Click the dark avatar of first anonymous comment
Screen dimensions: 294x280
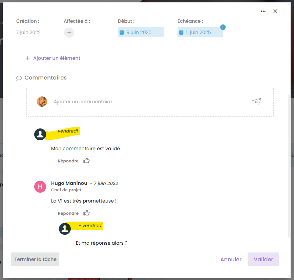[40, 134]
